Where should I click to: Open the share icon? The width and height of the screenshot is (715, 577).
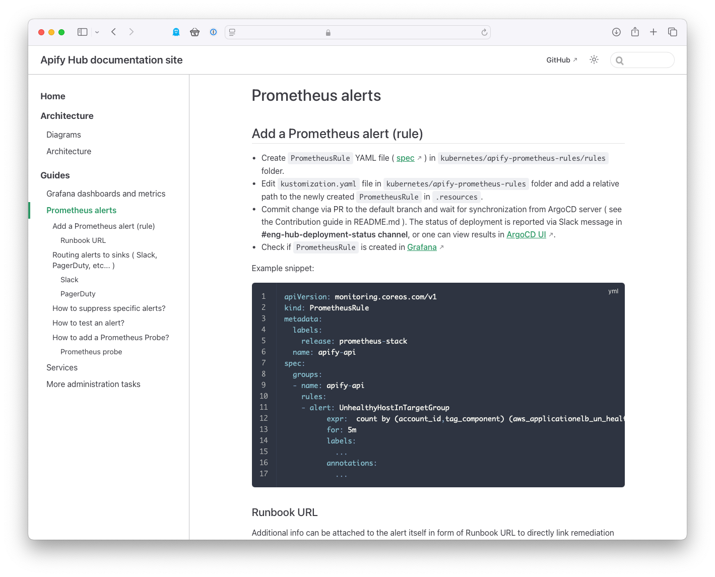click(635, 32)
